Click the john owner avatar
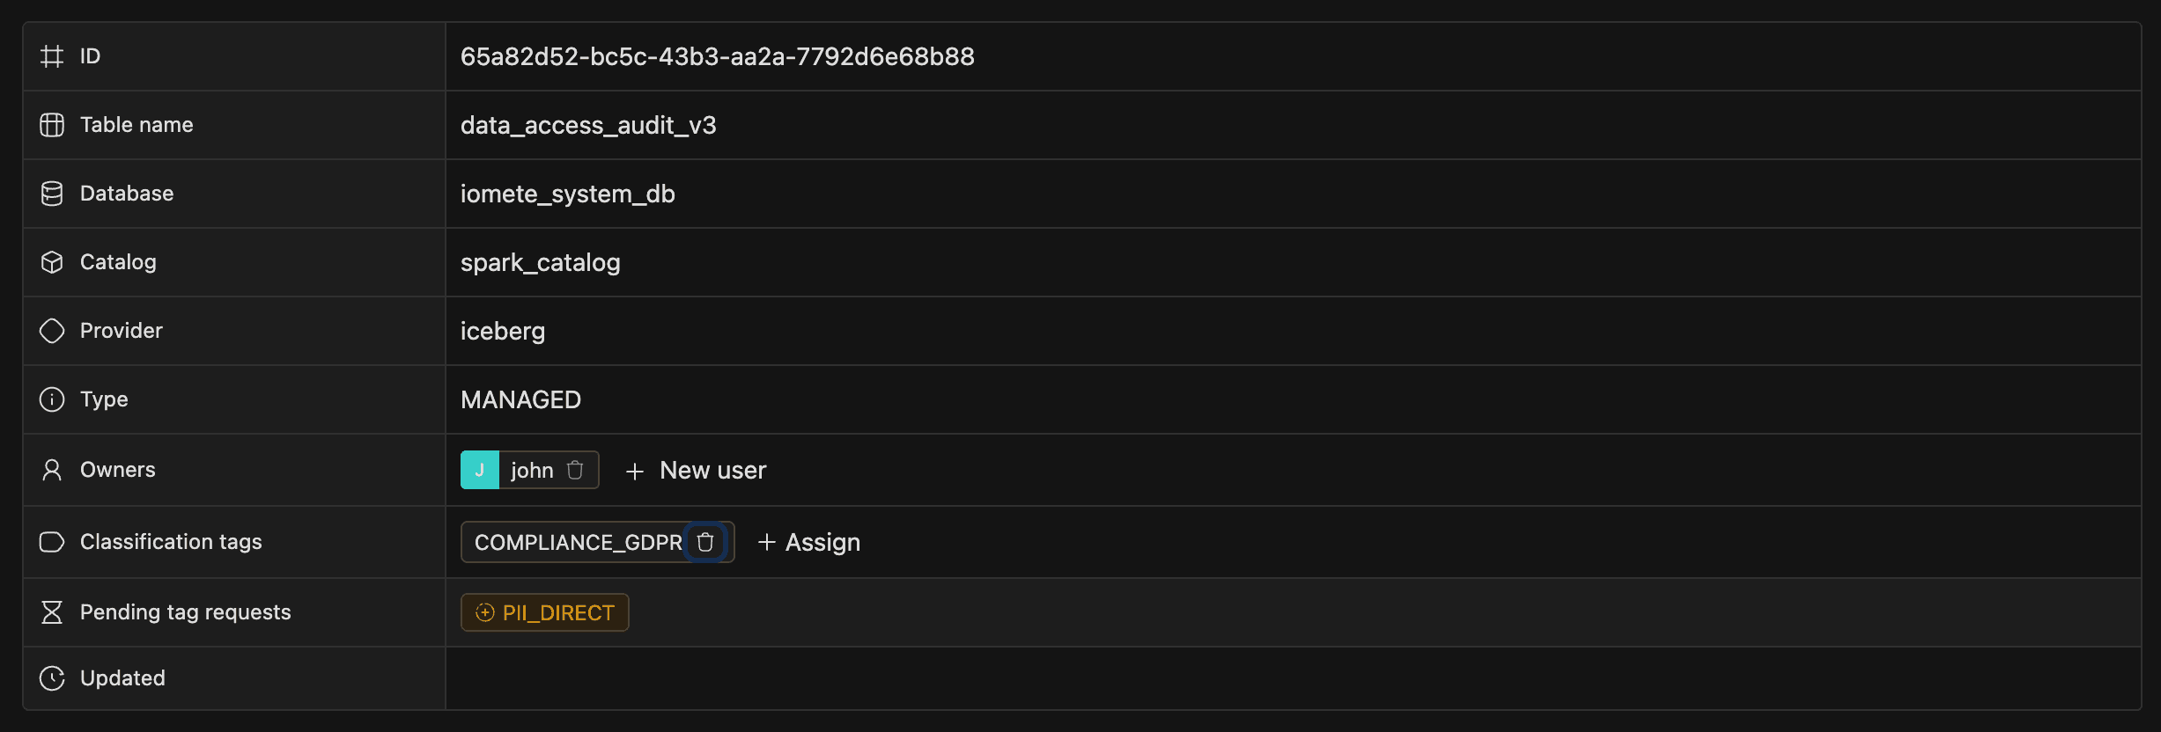Screen dimensions: 2161x732 [x=480, y=470]
